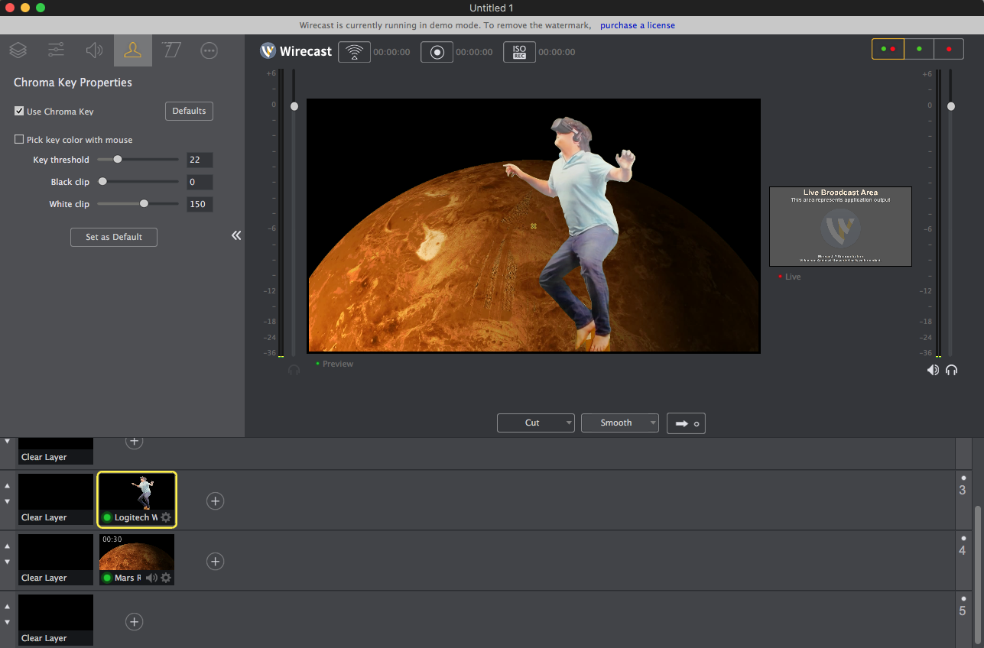Viewport: 984px width, 648px height.
Task: Open the Shot Layers properties tab
Action: (x=18, y=50)
